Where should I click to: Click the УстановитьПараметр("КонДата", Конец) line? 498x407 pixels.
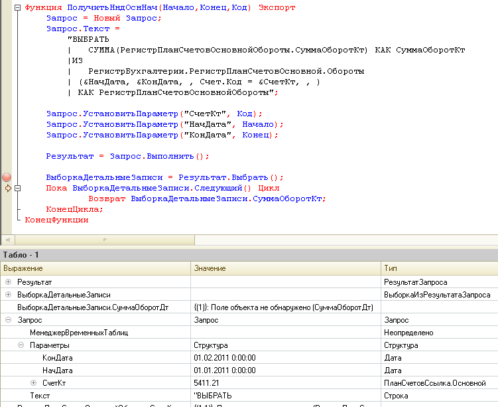tap(162, 135)
